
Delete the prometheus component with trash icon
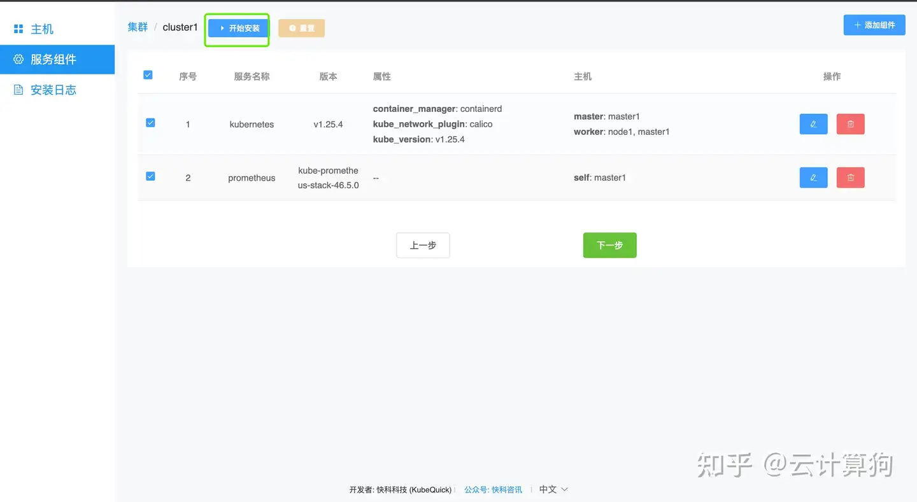[x=850, y=178]
